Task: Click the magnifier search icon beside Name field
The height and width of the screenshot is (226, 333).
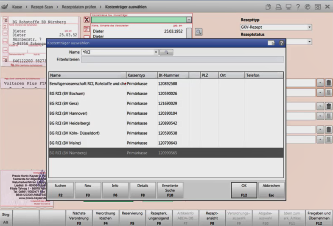Action: pos(166,52)
